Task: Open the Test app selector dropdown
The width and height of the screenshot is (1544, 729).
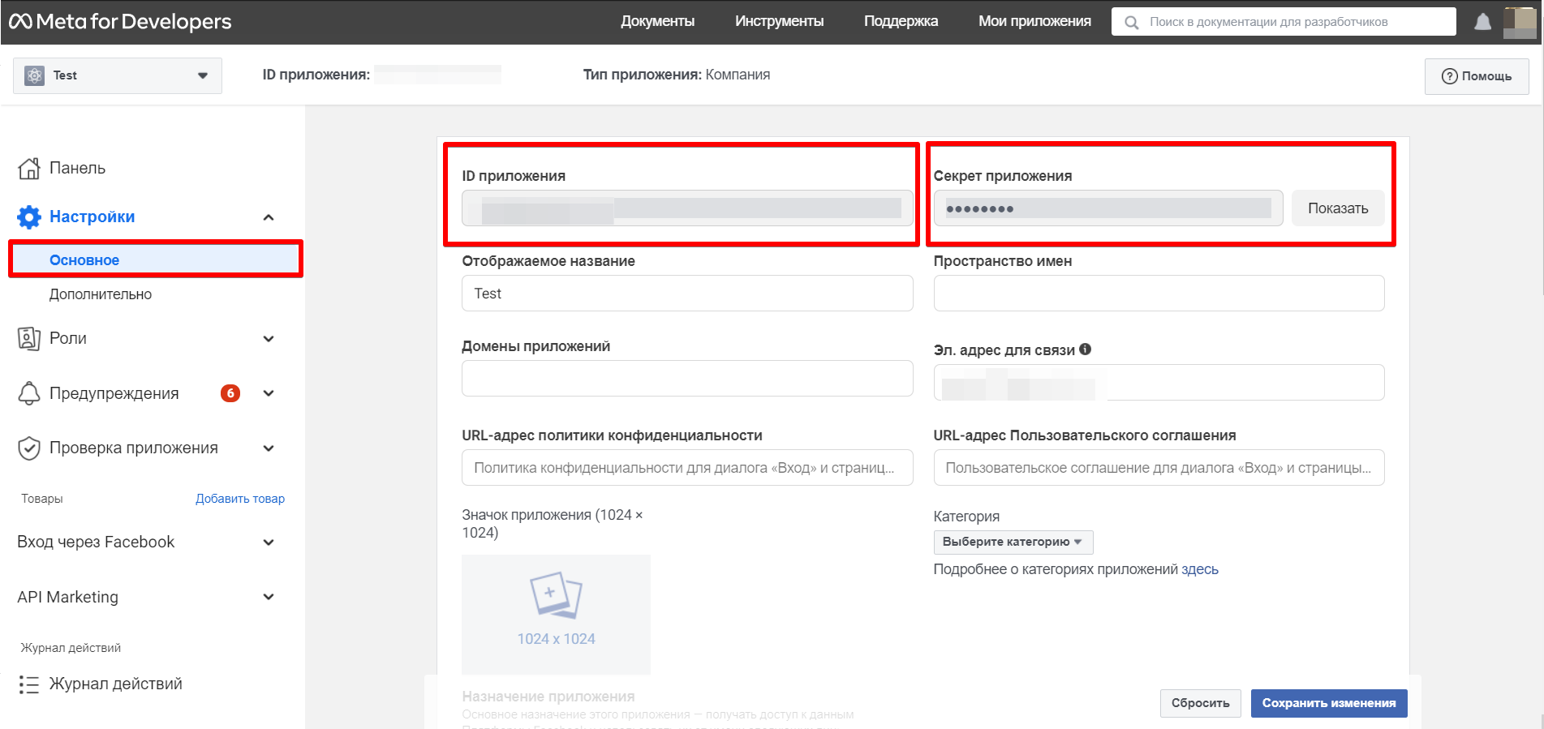Action: (118, 75)
